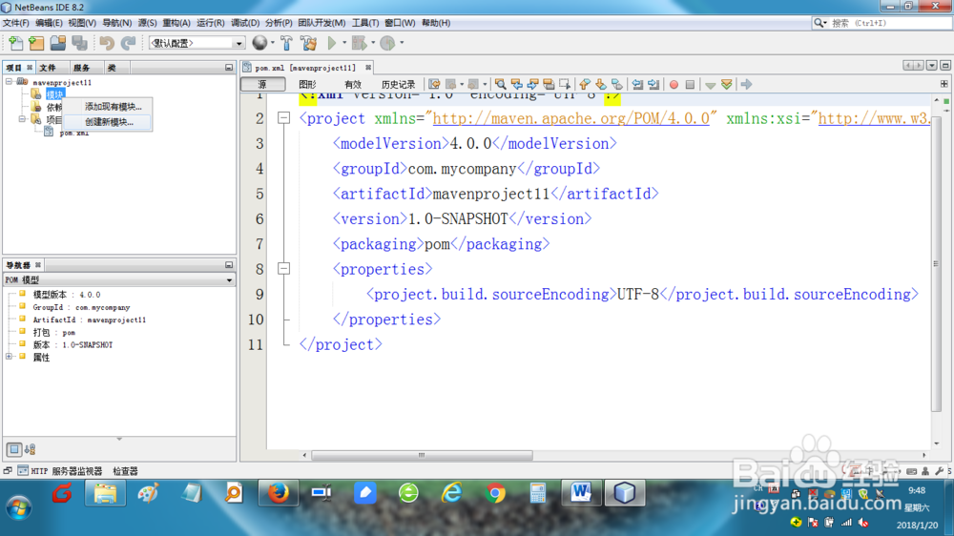Collapse the project element fold on line 2
Screen dimensions: 954x536
pos(283,118)
